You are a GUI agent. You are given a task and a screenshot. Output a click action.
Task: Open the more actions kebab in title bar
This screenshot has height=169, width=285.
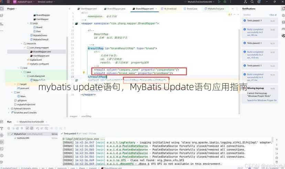pyautogui.click(x=231, y=2)
